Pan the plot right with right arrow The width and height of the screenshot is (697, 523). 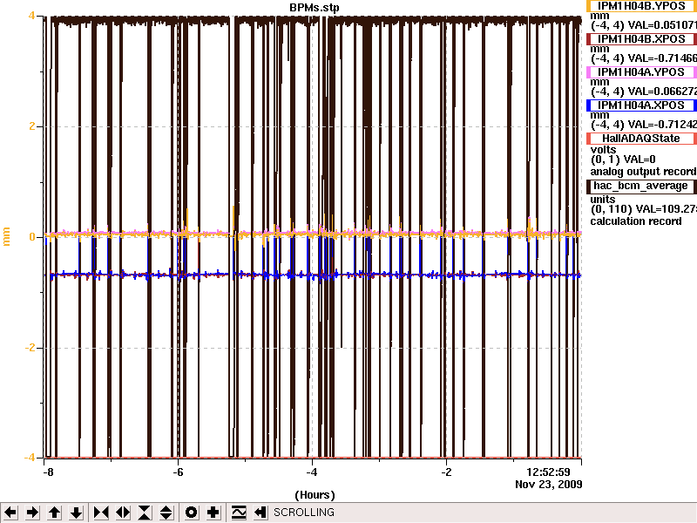[32, 513]
